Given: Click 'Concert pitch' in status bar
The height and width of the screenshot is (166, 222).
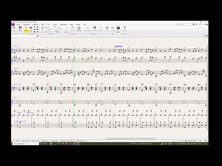Looking at the screenshot, I should [54, 141].
